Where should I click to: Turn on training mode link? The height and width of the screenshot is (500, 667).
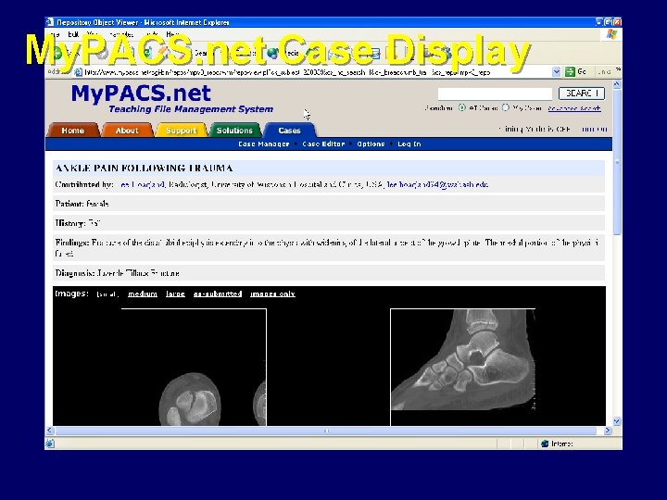pos(595,129)
